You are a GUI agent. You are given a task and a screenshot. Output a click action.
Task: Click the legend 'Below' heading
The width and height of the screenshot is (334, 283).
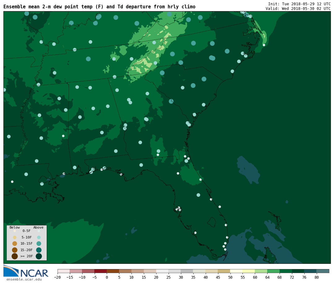coord(15,227)
